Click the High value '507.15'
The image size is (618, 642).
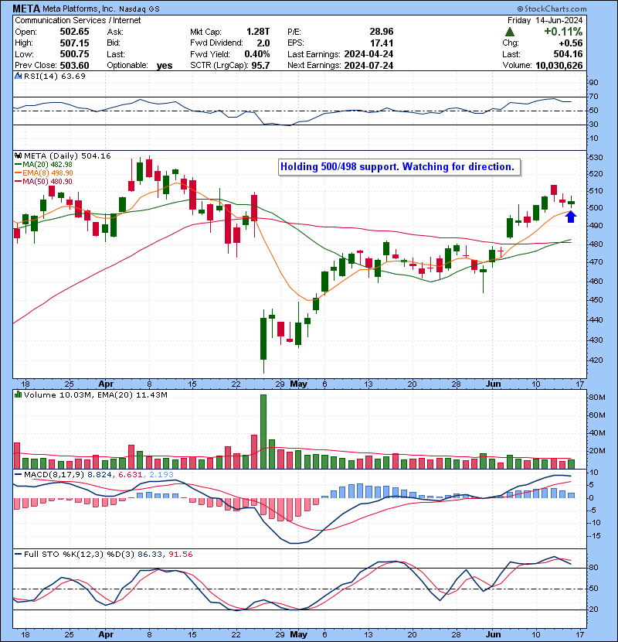point(74,43)
